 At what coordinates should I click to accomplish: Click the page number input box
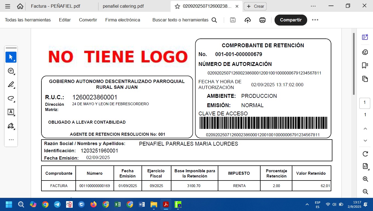coord(365,103)
